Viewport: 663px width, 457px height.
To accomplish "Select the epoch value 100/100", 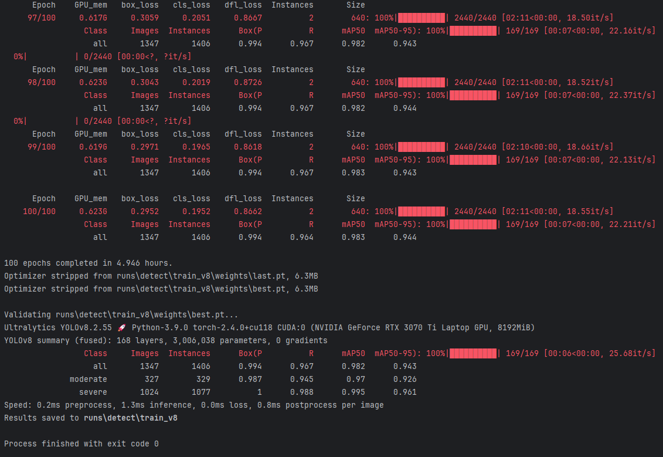I will click(39, 211).
